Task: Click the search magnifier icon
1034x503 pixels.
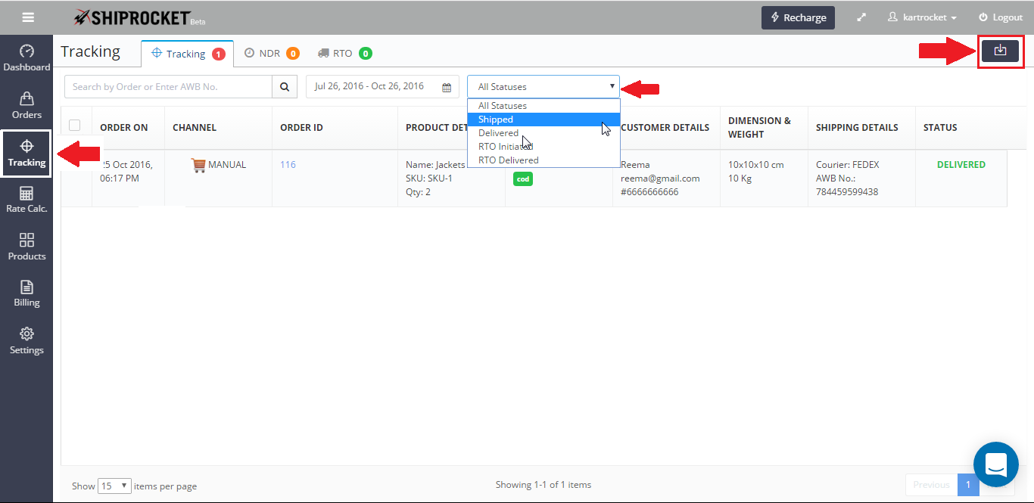Action: coord(284,87)
